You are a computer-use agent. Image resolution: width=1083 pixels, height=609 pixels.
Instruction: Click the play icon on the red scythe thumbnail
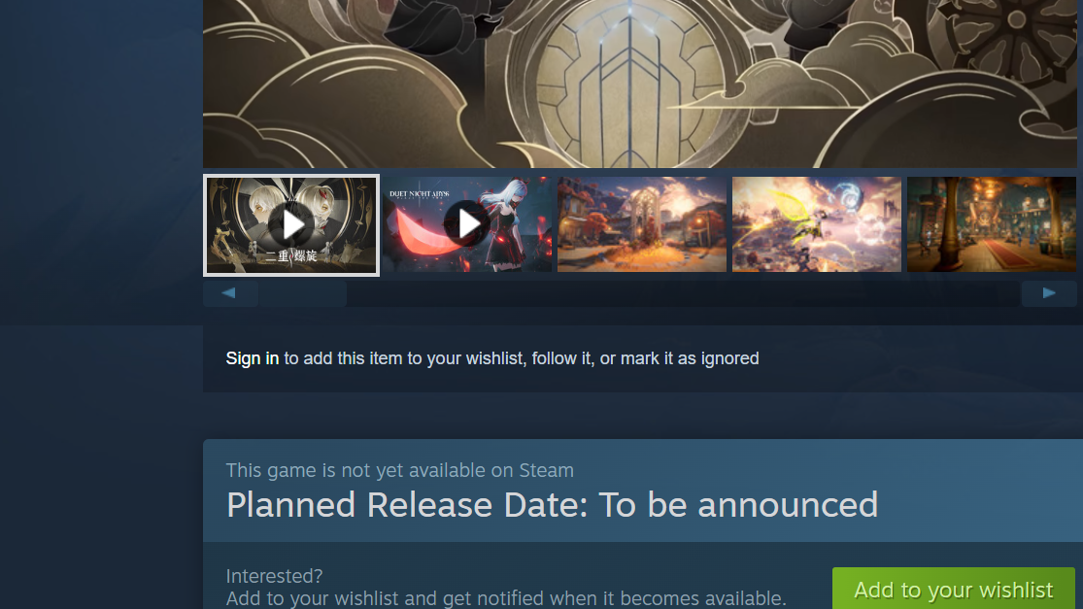467,223
